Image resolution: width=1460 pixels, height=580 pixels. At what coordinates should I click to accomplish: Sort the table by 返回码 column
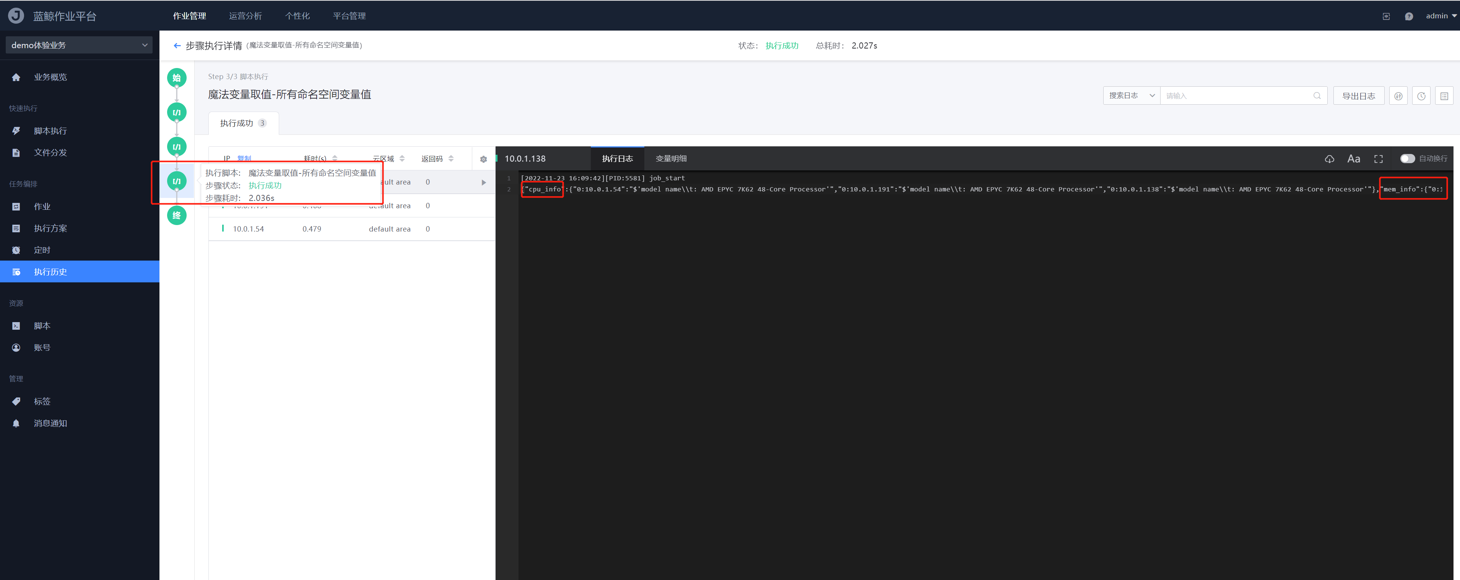coord(451,159)
